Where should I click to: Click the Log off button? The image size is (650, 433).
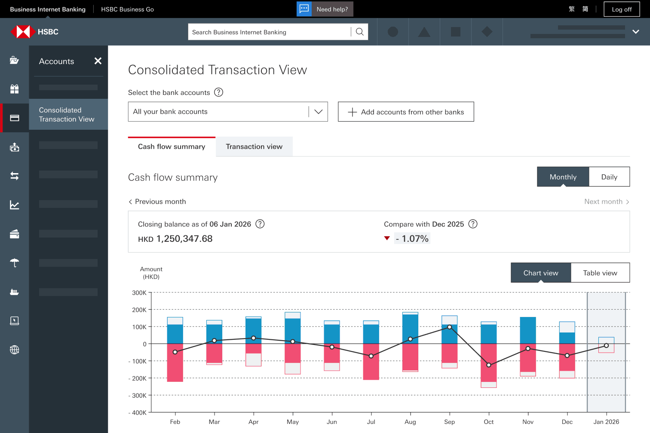[x=622, y=9]
